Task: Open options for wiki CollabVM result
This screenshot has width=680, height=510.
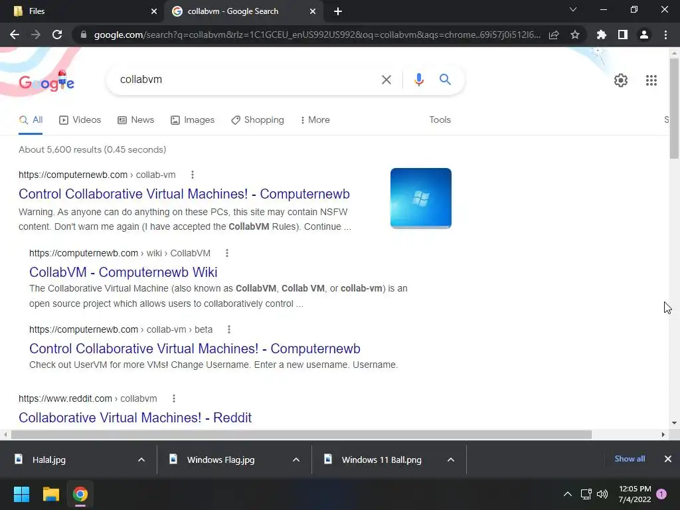Action: [227, 253]
